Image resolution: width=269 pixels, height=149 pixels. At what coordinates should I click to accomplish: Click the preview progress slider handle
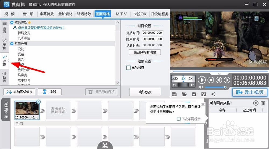coord(172,71)
